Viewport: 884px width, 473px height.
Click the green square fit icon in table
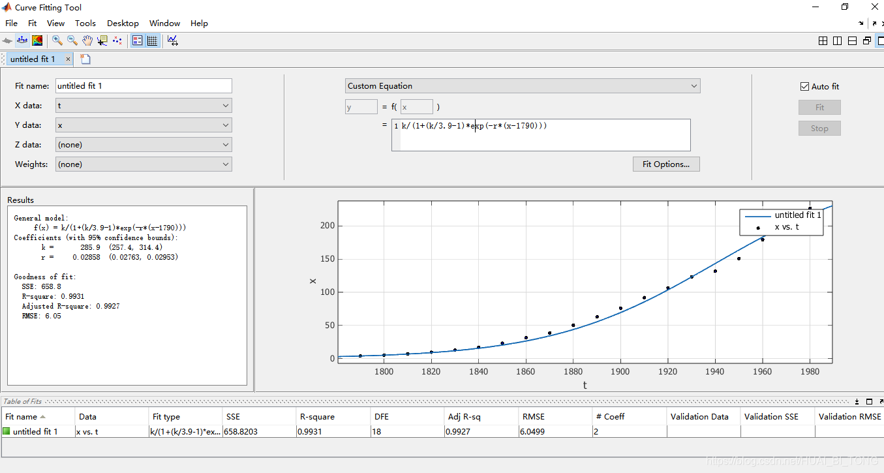tap(7, 431)
